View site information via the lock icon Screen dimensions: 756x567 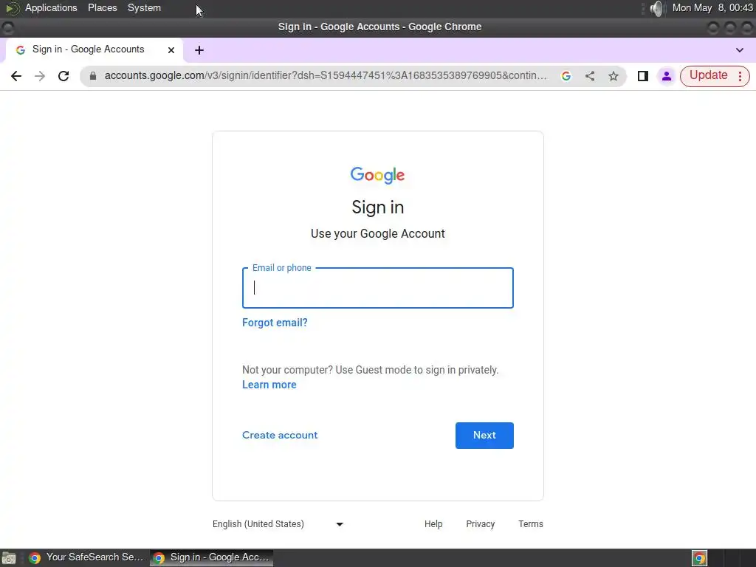(93, 76)
